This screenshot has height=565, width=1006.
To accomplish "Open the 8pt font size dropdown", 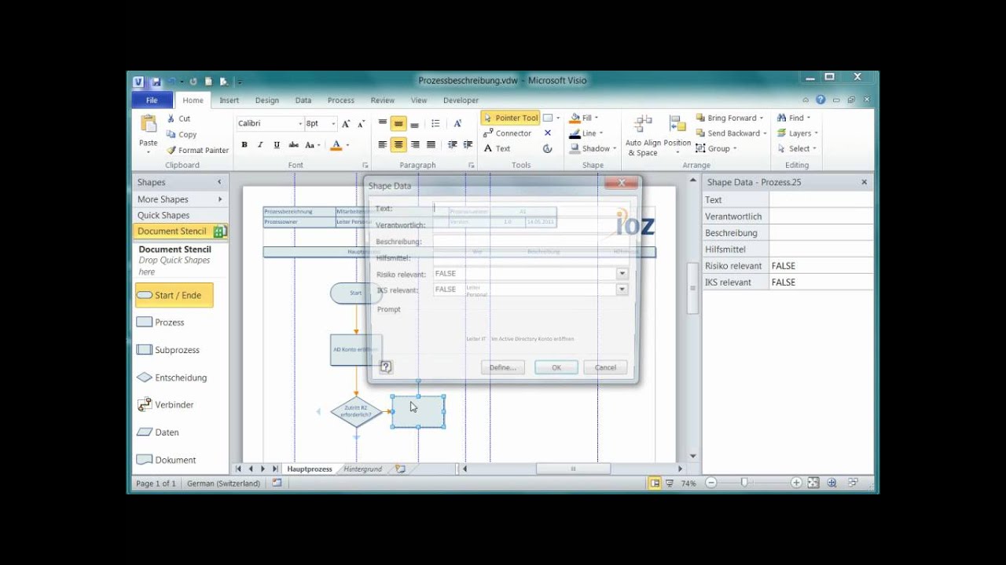I will coord(333,124).
